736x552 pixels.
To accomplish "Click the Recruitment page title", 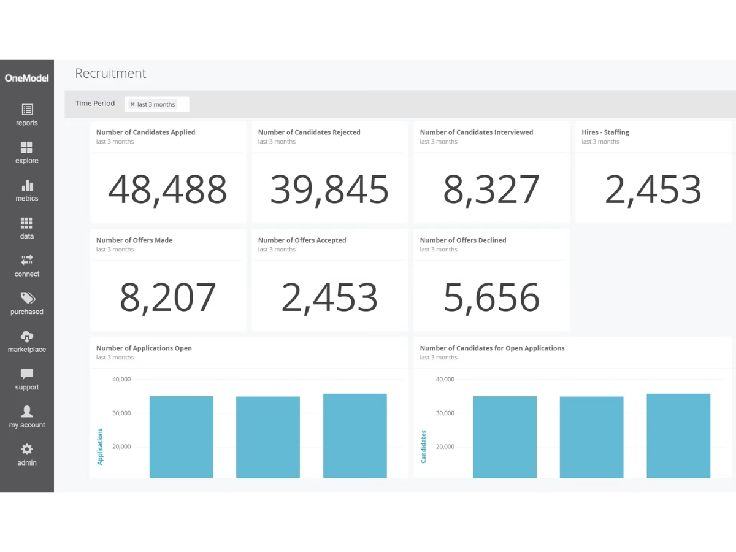I will pos(110,74).
